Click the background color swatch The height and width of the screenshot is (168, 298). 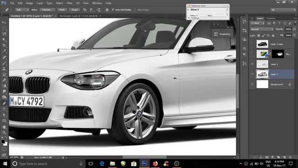tap(6, 144)
